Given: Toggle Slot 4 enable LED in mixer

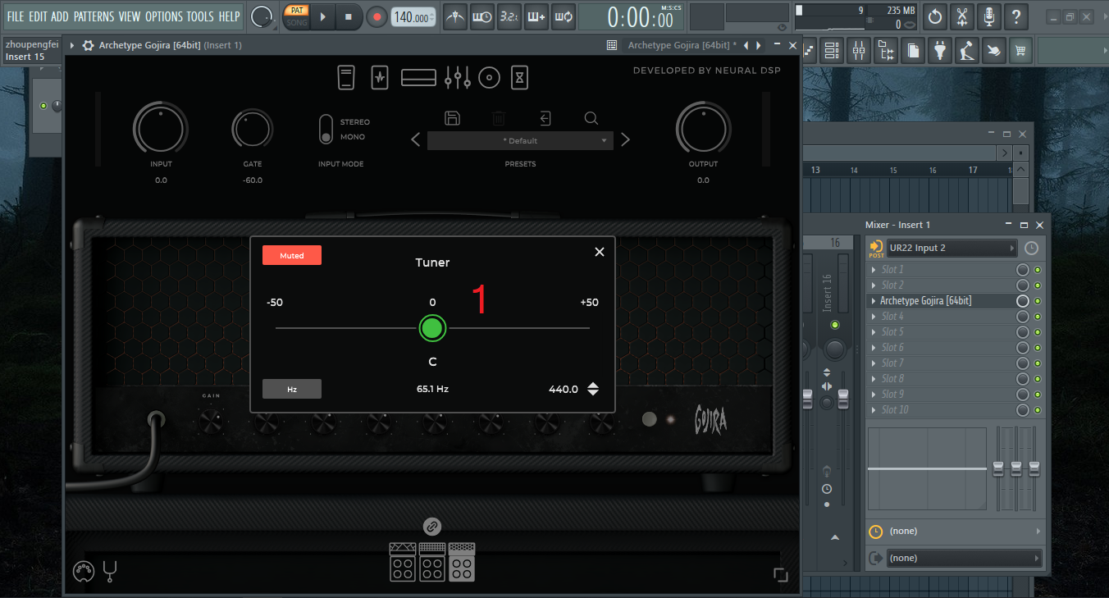Looking at the screenshot, I should tap(1038, 317).
